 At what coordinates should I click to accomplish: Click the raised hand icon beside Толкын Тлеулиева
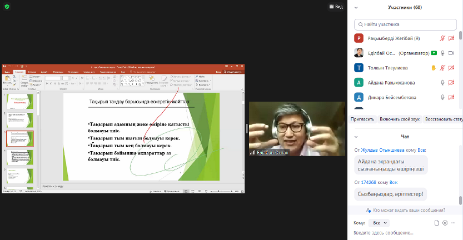[x=434, y=68]
